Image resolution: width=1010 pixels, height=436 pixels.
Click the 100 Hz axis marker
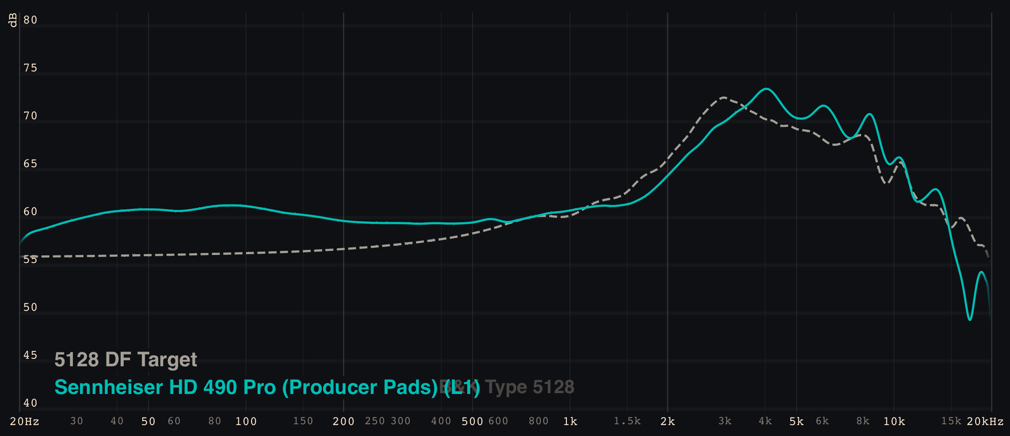point(247,421)
